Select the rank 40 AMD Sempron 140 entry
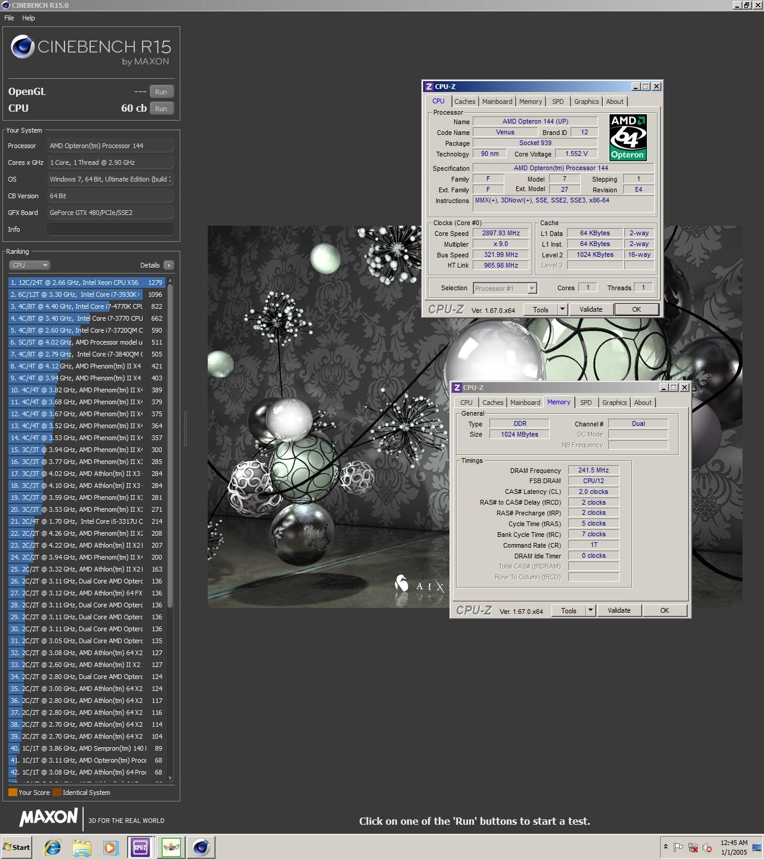 coord(87,748)
